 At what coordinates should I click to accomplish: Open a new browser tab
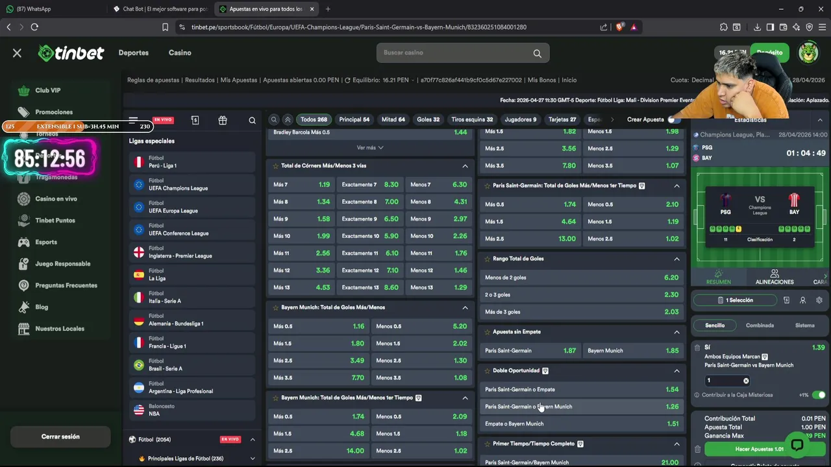327,9
